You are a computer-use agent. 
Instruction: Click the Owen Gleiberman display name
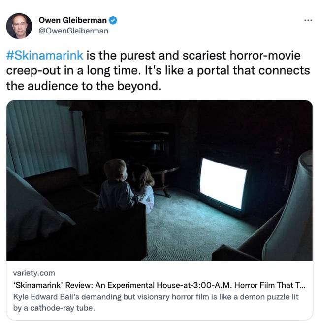(72, 20)
